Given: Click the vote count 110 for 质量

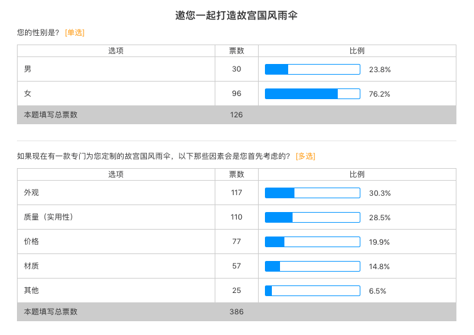Looking at the screenshot, I should 237,217.
